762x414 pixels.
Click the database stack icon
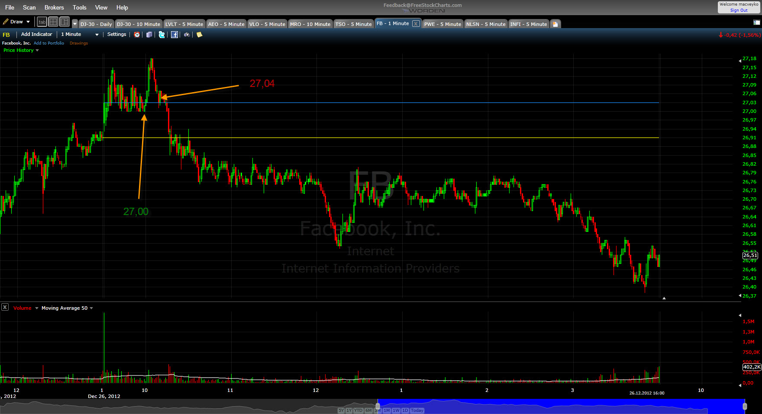click(x=149, y=35)
